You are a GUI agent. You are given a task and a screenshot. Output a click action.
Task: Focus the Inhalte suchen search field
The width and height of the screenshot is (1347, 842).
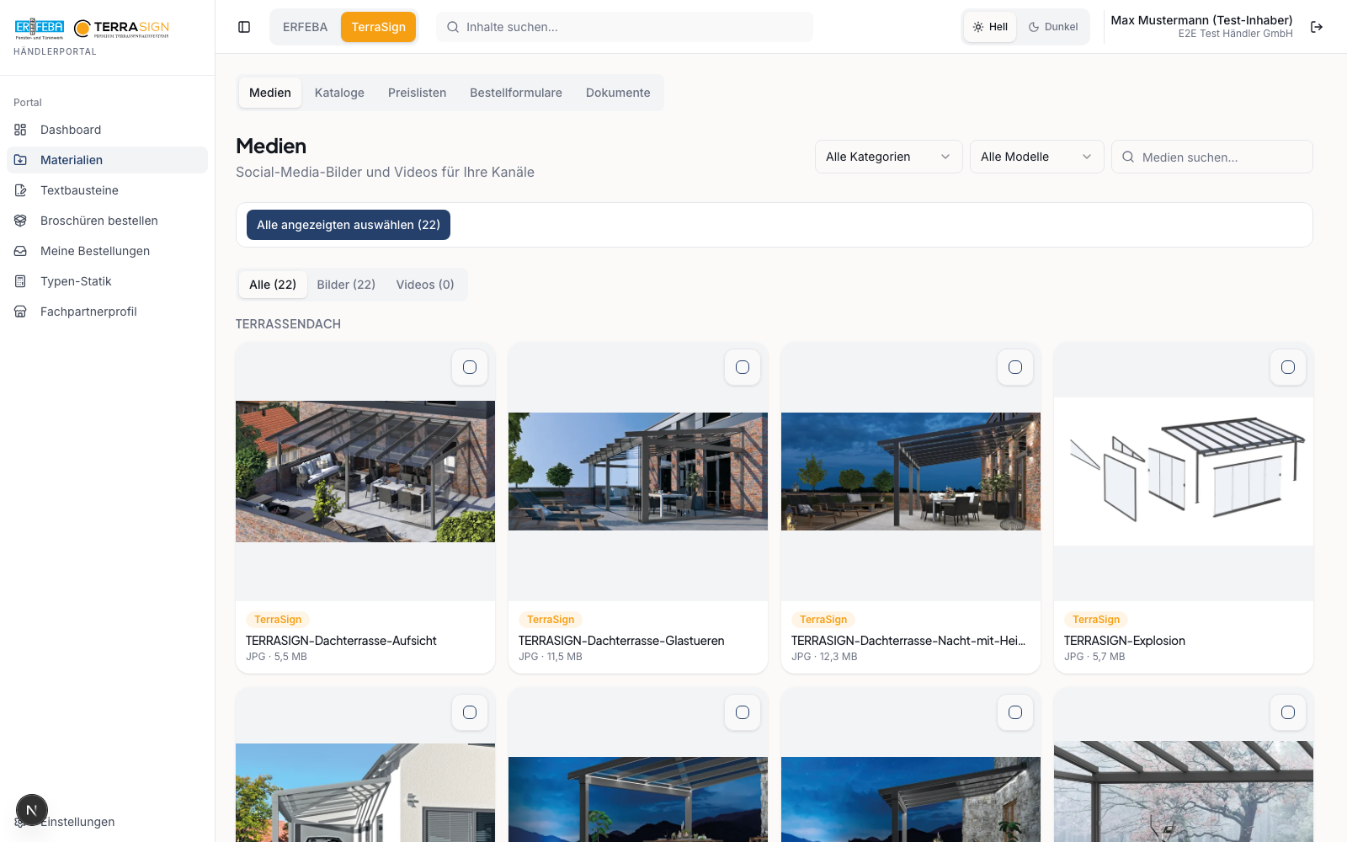(625, 27)
